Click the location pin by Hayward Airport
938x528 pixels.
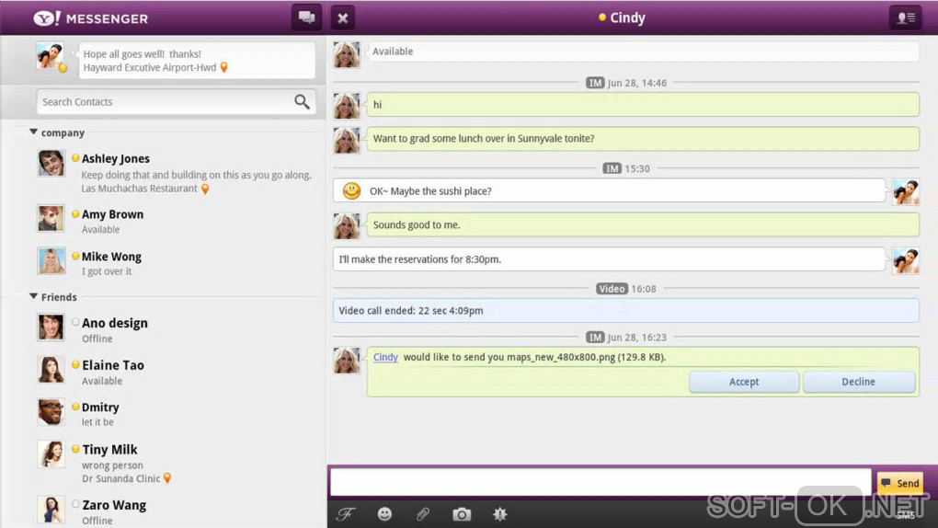(x=224, y=68)
